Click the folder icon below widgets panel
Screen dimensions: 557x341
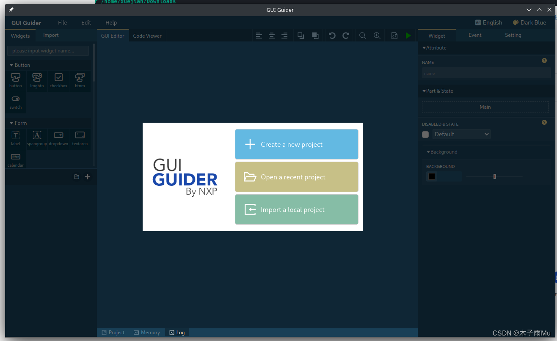[77, 177]
